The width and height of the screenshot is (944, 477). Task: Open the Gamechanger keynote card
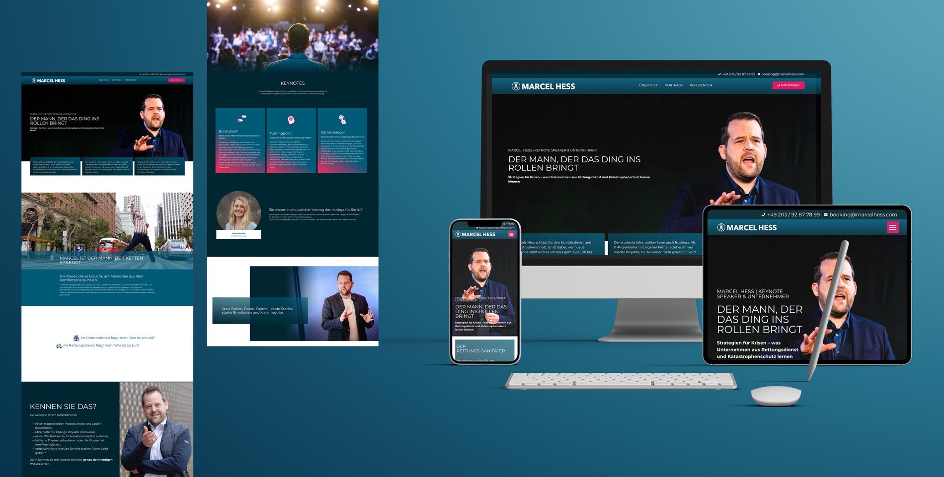(x=342, y=140)
